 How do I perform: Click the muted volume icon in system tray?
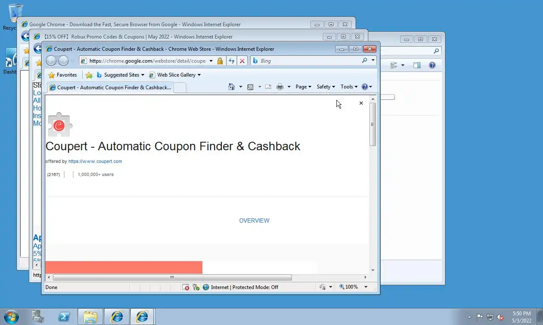point(500,317)
